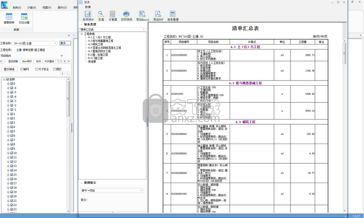364x218 pixels.
Task: Select A.1土（石）方工程 tree item
Action: point(99,38)
